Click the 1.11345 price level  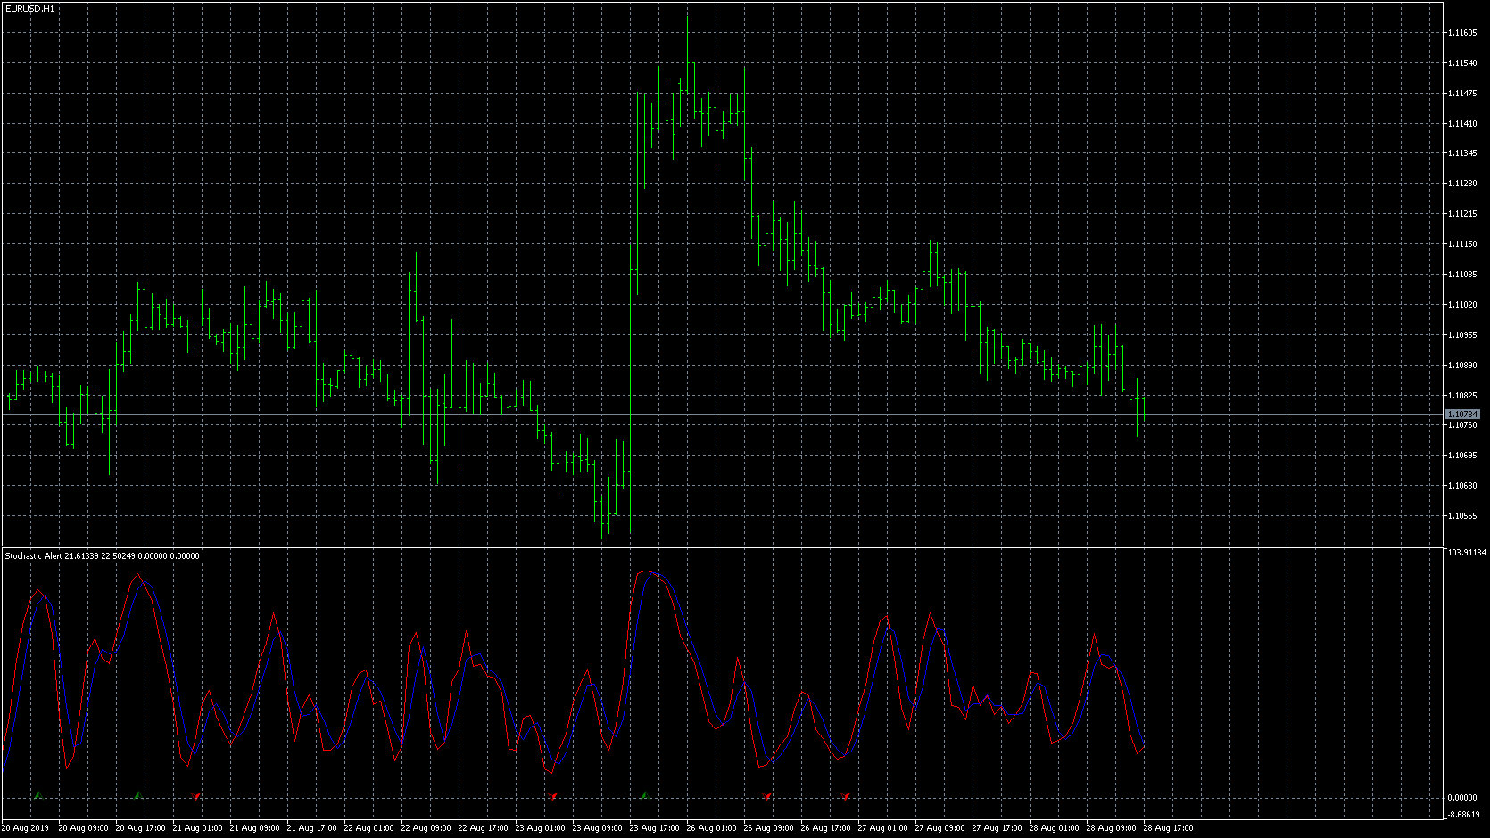(1461, 153)
